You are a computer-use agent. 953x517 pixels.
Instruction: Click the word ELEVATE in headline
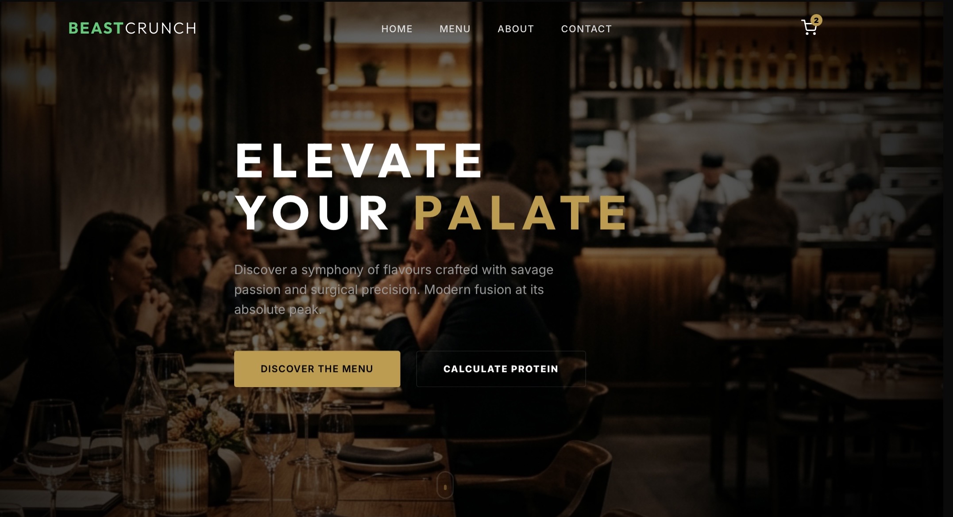click(x=359, y=160)
